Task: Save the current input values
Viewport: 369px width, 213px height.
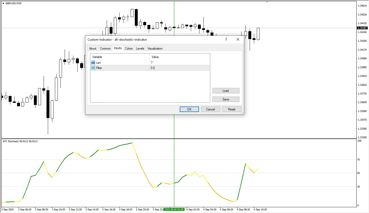Action: click(x=225, y=99)
